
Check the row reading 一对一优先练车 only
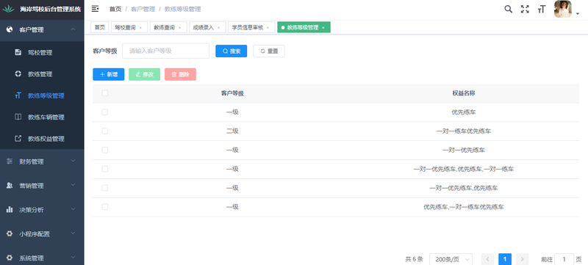pos(105,150)
